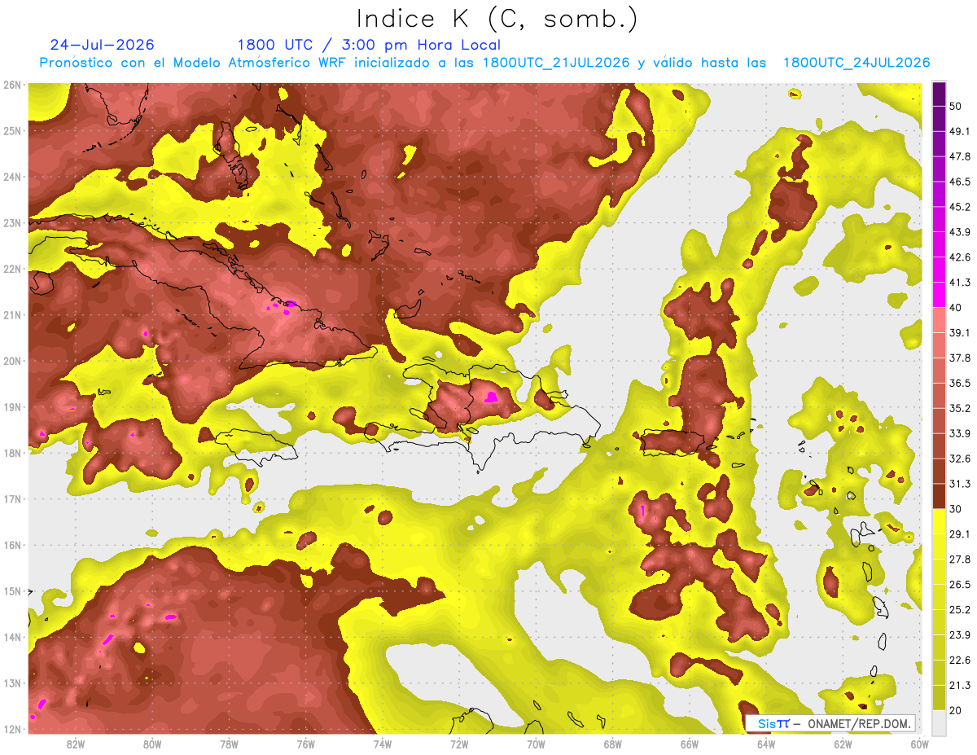Click the "82W" longitude label

[76, 744]
